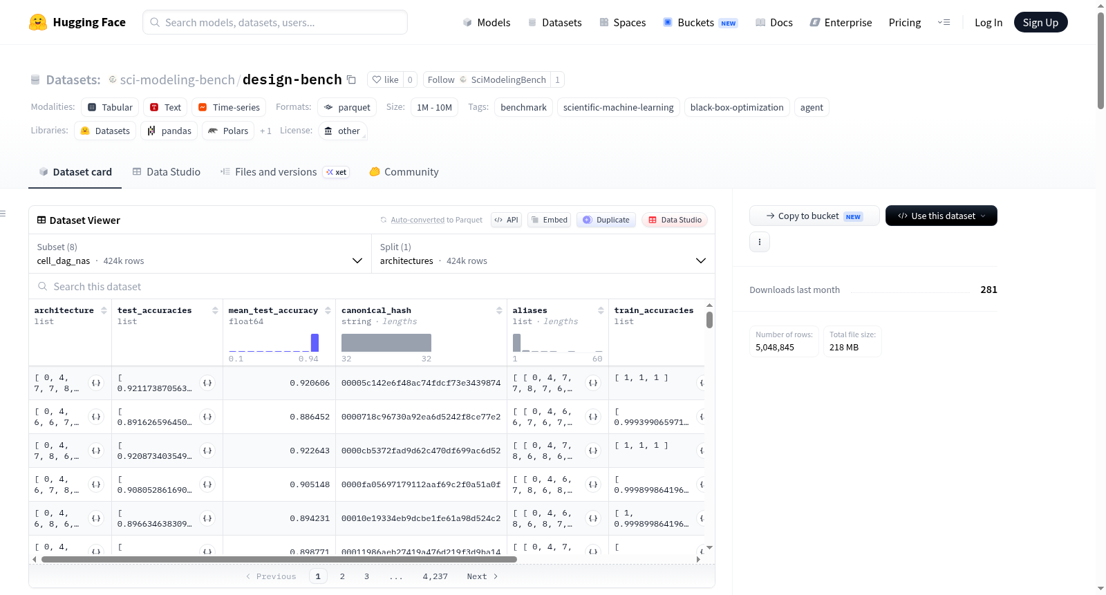The width and height of the screenshot is (1106, 595).
Task: Open Docs in the top navigation
Action: pos(774,23)
